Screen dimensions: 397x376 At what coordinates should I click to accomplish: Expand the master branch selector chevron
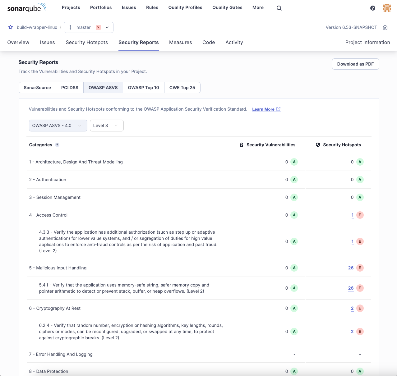point(107,27)
